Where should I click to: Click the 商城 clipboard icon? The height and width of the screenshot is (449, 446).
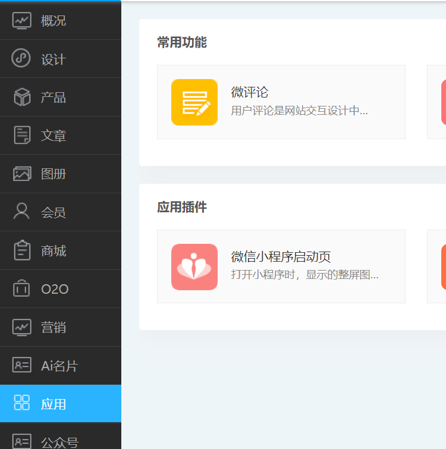[x=22, y=250]
